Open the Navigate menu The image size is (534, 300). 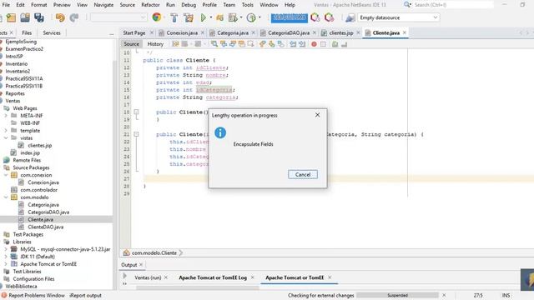pyautogui.click(x=103, y=5)
